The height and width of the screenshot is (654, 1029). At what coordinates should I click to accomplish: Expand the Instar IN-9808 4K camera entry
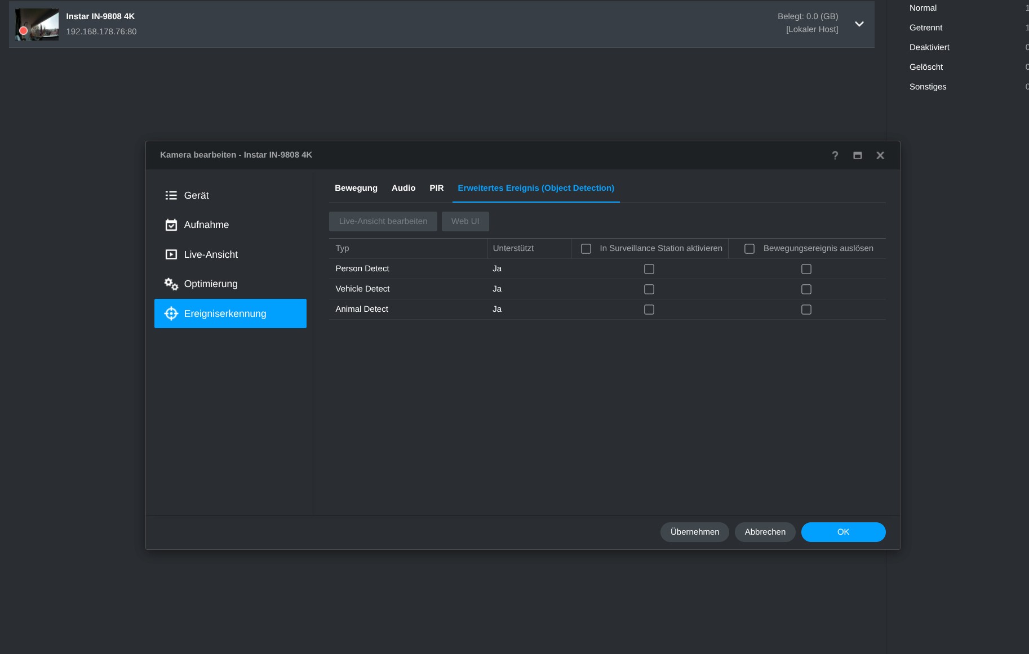pyautogui.click(x=859, y=24)
